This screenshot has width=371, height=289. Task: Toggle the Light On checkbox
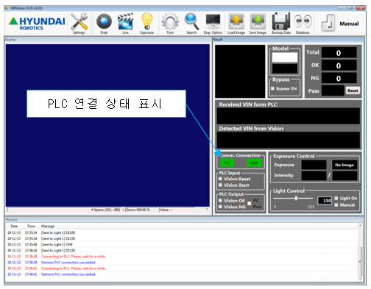336,198
